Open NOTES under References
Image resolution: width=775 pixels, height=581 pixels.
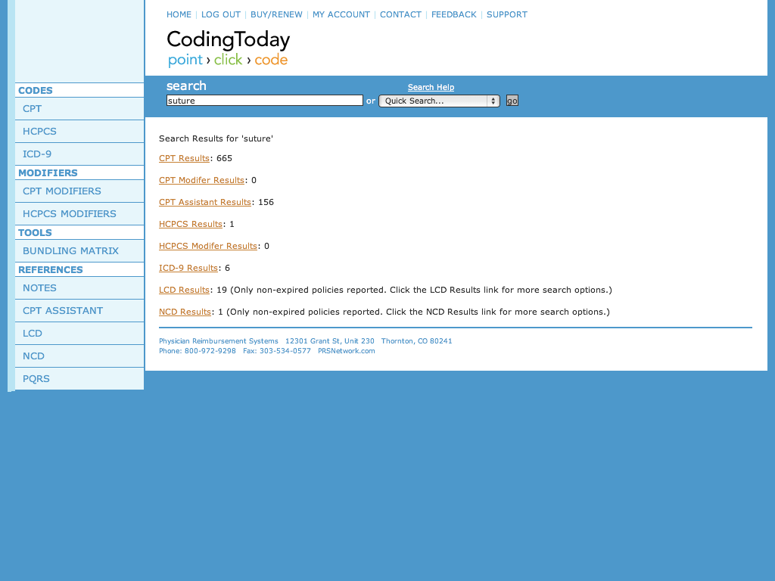[79, 288]
